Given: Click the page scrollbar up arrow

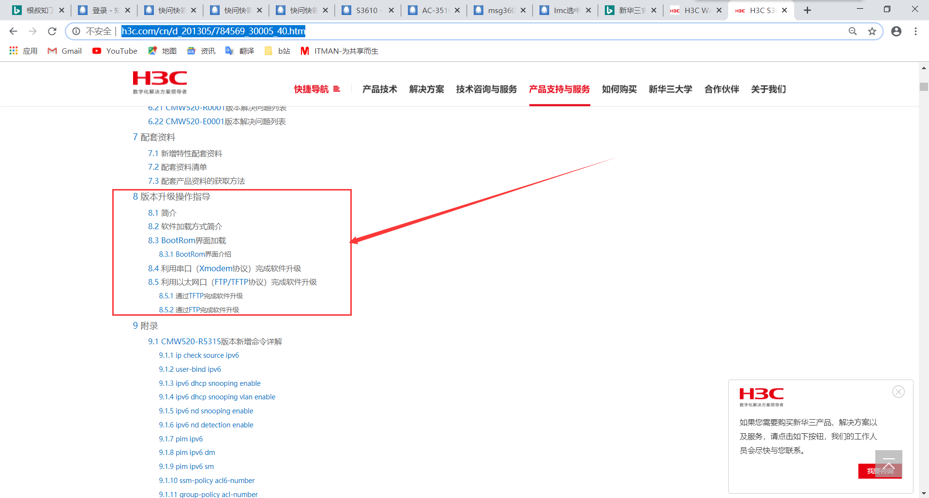Looking at the screenshot, I should tap(924, 68).
